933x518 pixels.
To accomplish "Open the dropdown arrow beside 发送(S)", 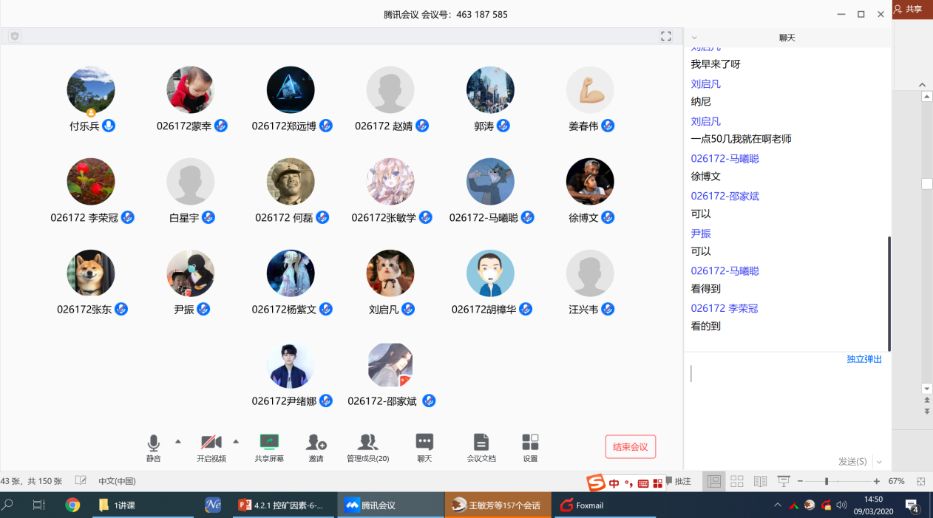I will (x=879, y=462).
